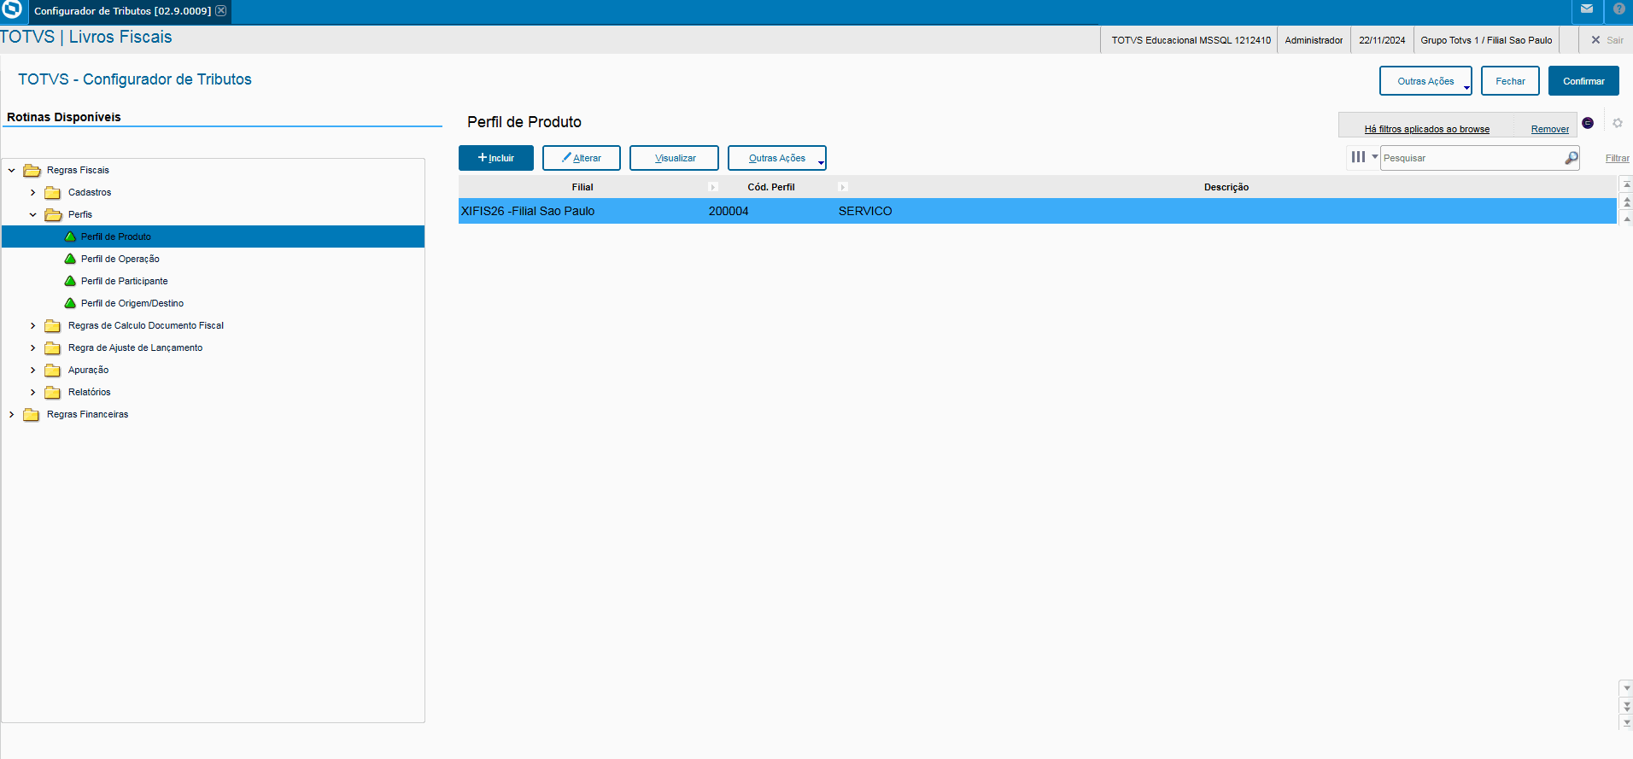Click the Relatórios folder icon
1633x759 pixels.
53,392
